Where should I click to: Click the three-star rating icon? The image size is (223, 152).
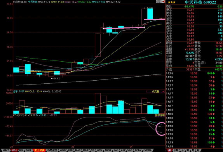[x=171, y=2]
